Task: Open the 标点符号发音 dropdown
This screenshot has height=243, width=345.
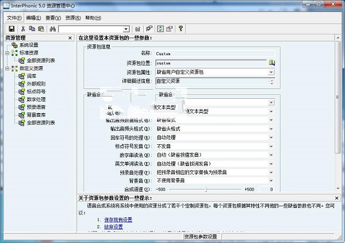Action: coord(271,146)
